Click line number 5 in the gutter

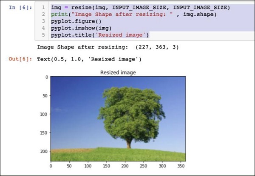coord(43,35)
